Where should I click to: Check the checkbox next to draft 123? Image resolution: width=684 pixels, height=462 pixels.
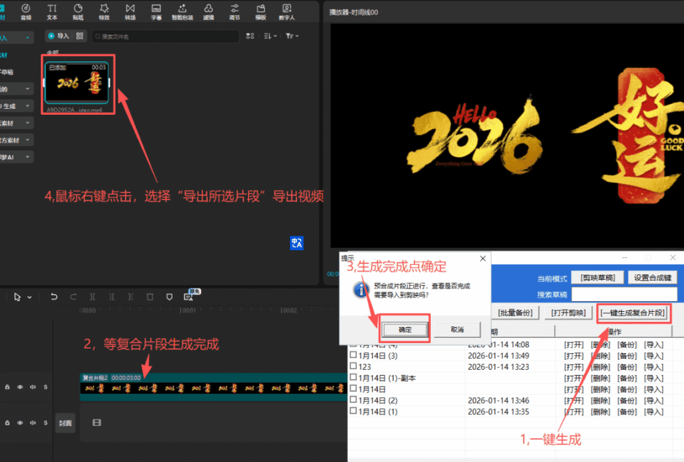tap(354, 367)
